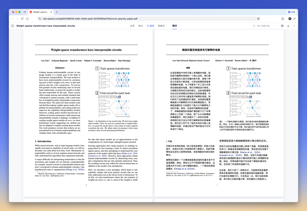Image resolution: width=307 pixels, height=211 pixels.
Task: Open the extensions puzzle icon
Action: (x=283, y=19)
